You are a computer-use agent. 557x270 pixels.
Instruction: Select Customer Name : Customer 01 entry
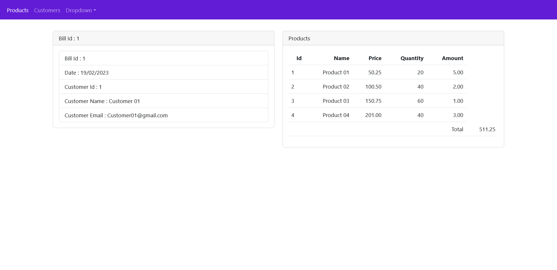point(102,101)
